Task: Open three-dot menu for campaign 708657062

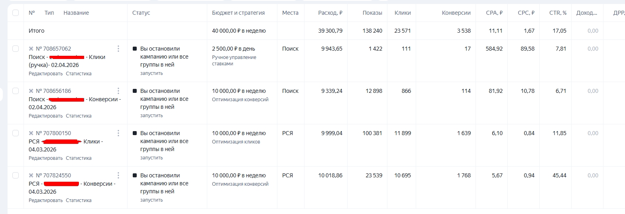Action: (118, 49)
